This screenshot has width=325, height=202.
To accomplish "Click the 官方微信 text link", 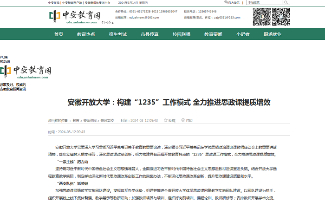I will click(234, 3).
